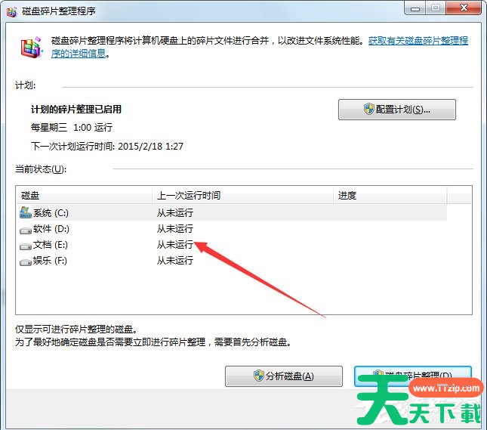Open the 获取有关磁盘碎片整理程序的详细信息 link
The image size is (487, 430).
418,47
